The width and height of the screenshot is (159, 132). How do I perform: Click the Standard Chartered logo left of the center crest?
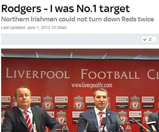coord(61,99)
